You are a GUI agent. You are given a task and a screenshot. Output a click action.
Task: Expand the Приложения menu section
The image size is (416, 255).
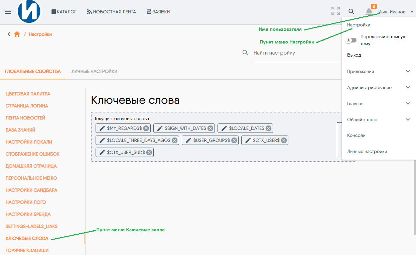pos(408,71)
